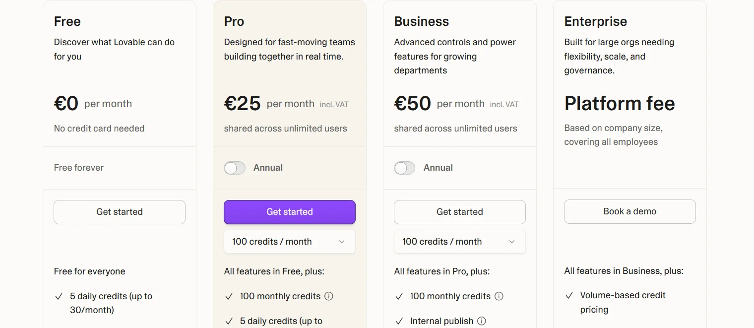Viewport: 754px width, 328px height.
Task: Open the Business 100 credits / month selector
Action: tap(459, 242)
